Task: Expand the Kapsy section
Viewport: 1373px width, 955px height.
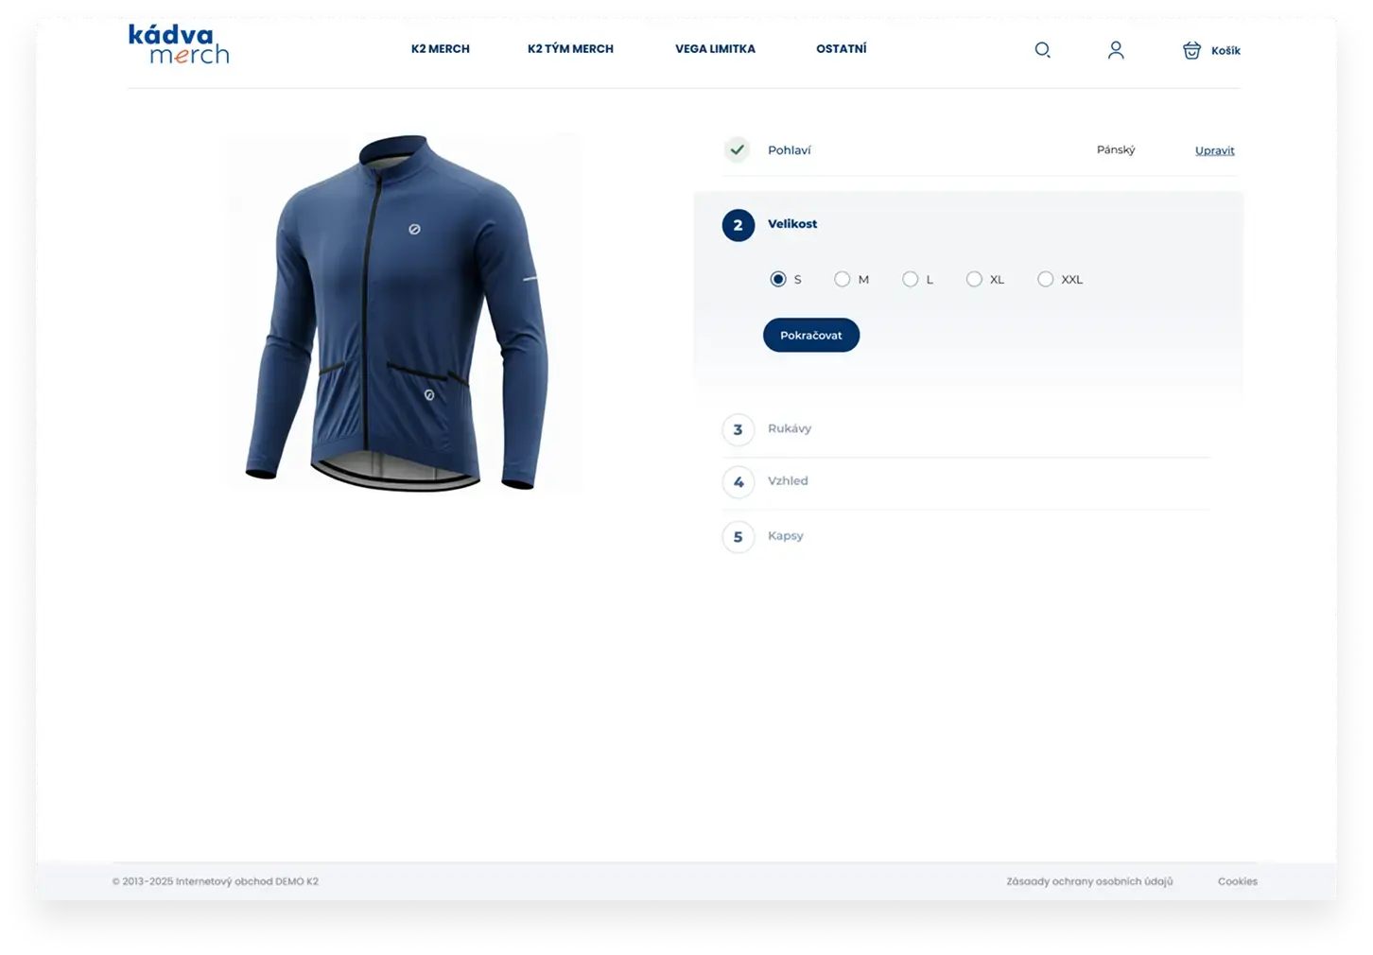Action: 785,536
